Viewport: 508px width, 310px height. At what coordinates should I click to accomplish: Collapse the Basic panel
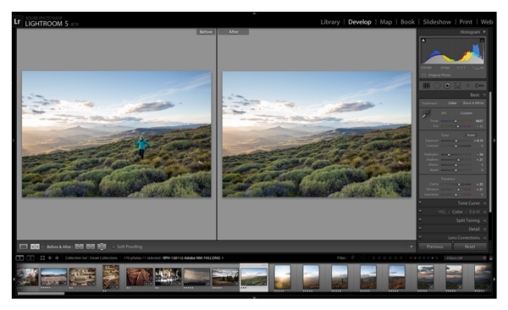[484, 95]
